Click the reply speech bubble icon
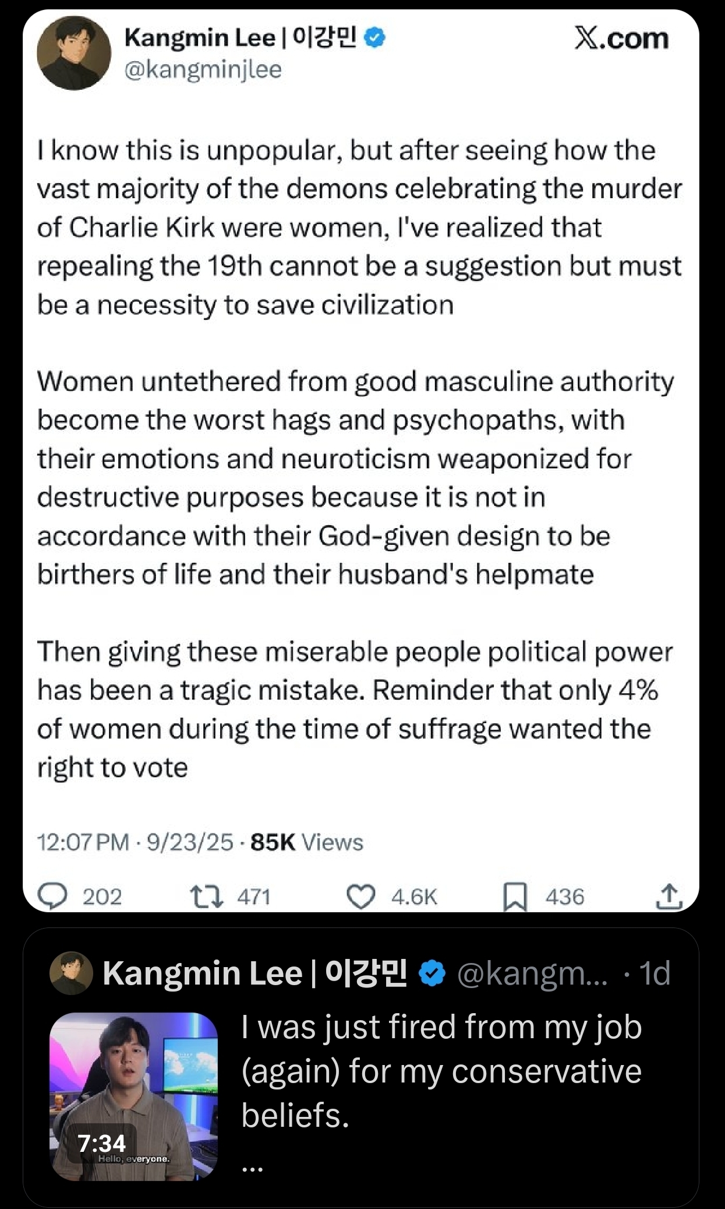 (52, 897)
